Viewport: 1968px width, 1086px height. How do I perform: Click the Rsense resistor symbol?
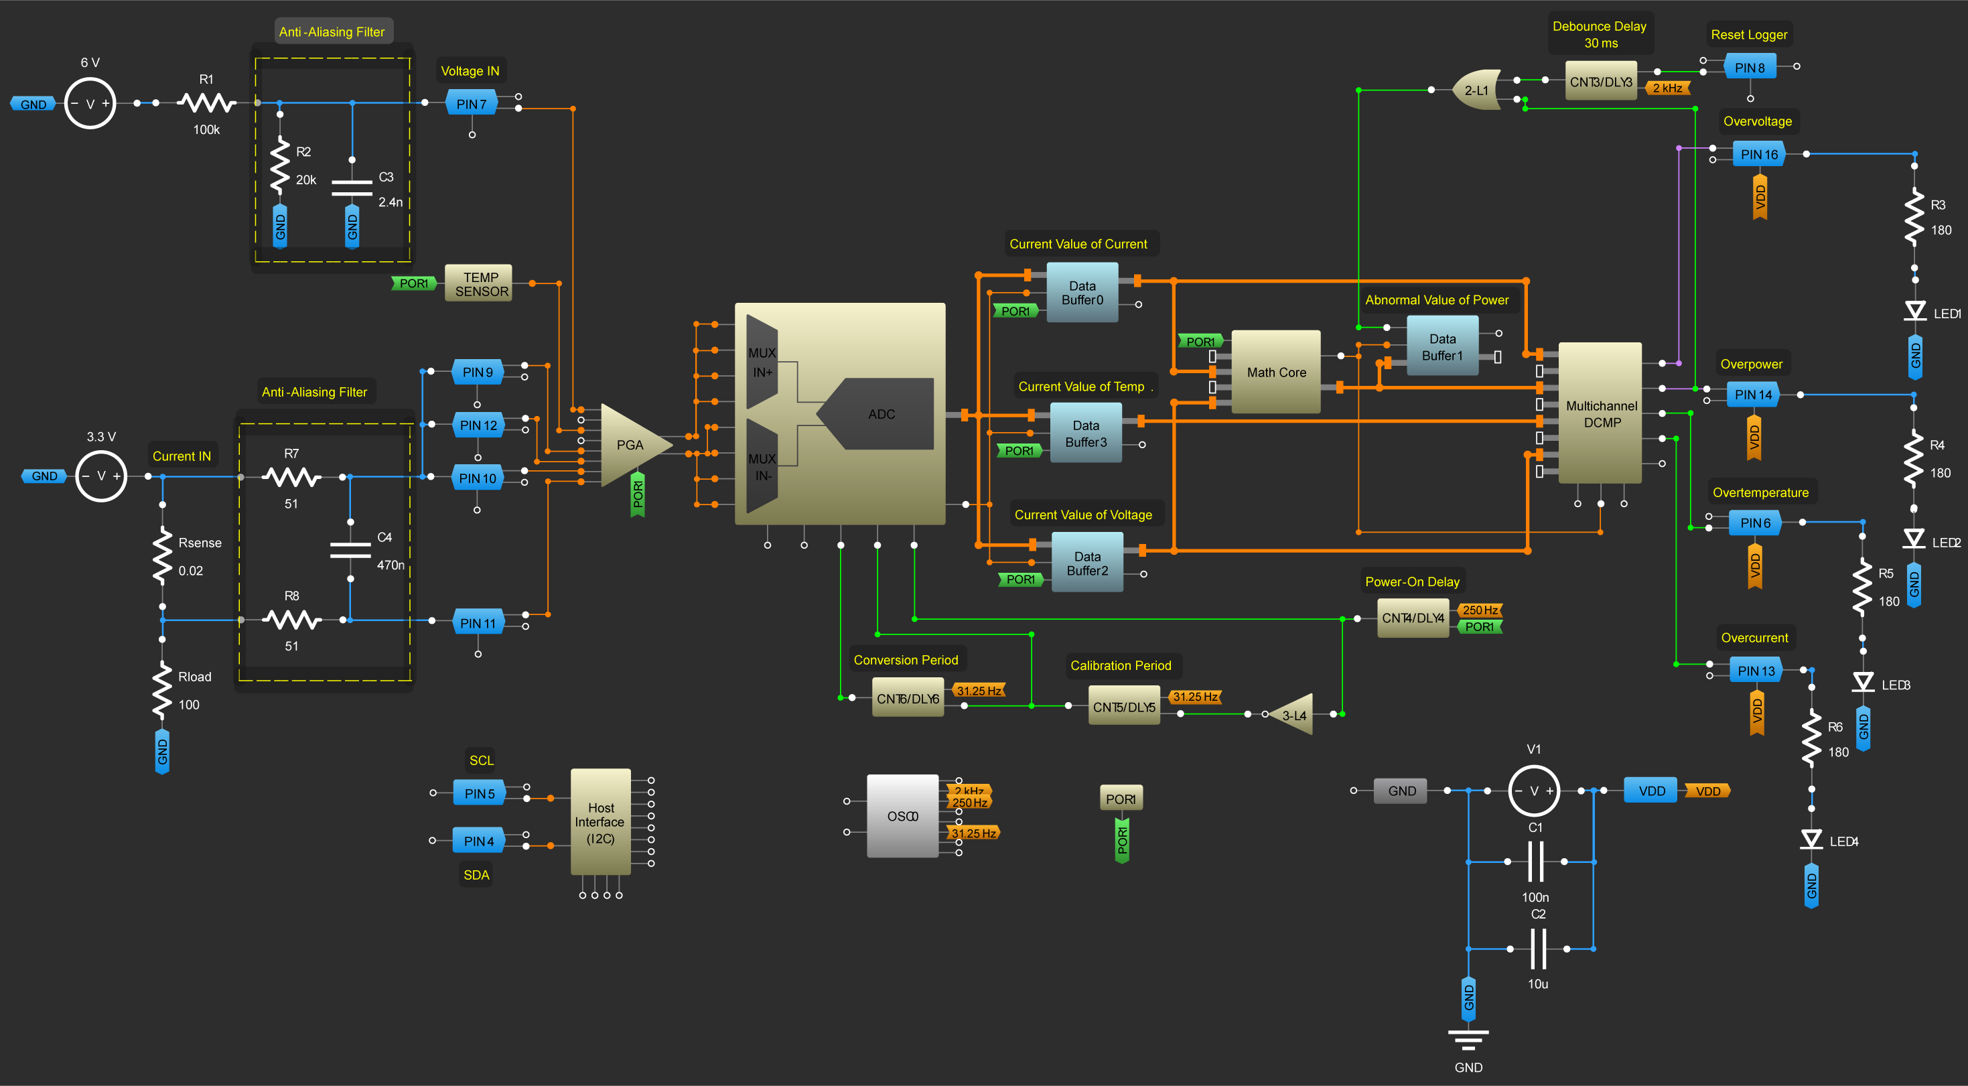click(162, 555)
